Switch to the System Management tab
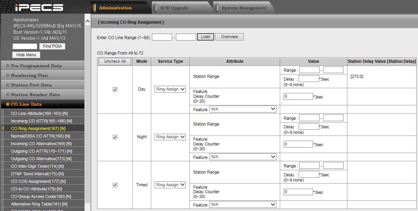The height and width of the screenshot is (211, 418). click(x=244, y=8)
